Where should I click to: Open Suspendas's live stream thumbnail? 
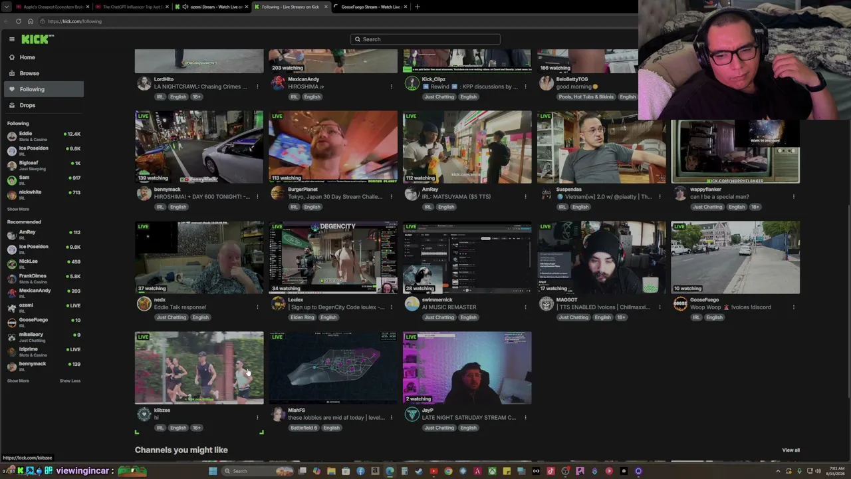601,147
